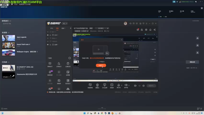Image resolution: width=204 pixels, height=115 pixels.
Task: Toggle visibility eye of 文本 1 layer
Action: click(x=48, y=35)
